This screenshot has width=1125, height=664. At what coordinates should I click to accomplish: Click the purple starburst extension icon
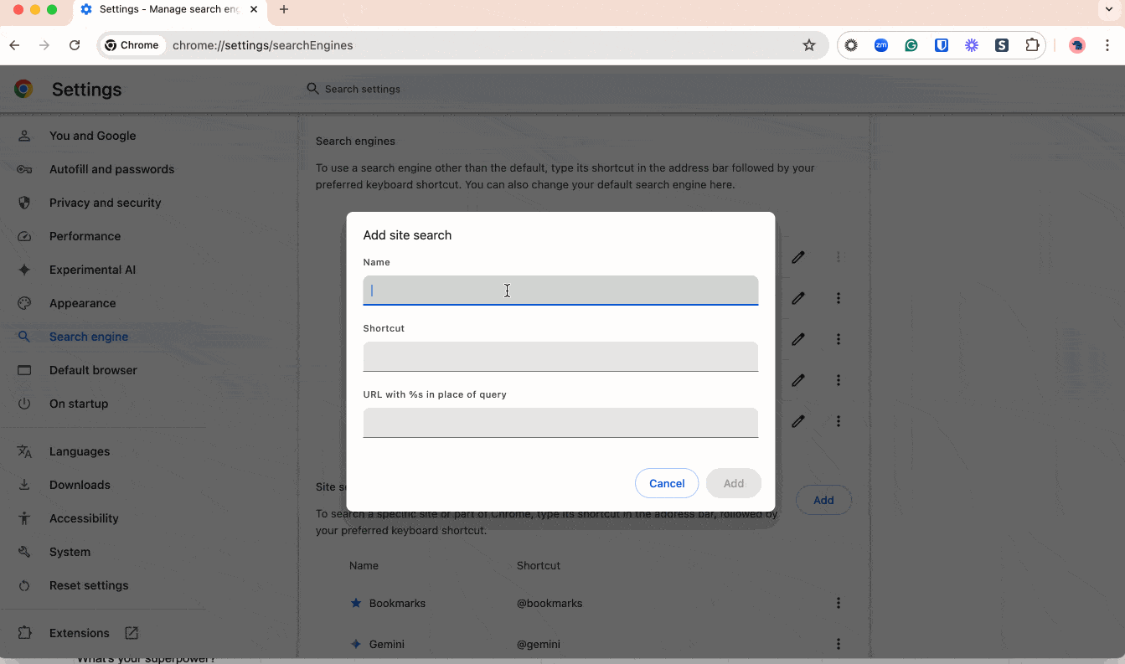tap(972, 45)
